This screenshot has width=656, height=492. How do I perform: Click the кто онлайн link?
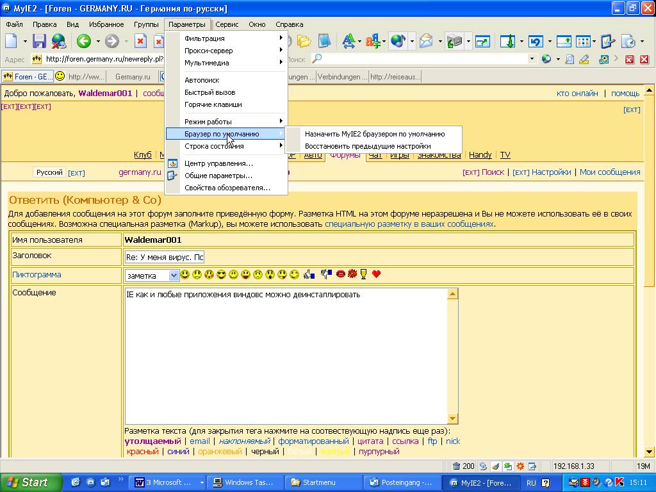tap(577, 94)
